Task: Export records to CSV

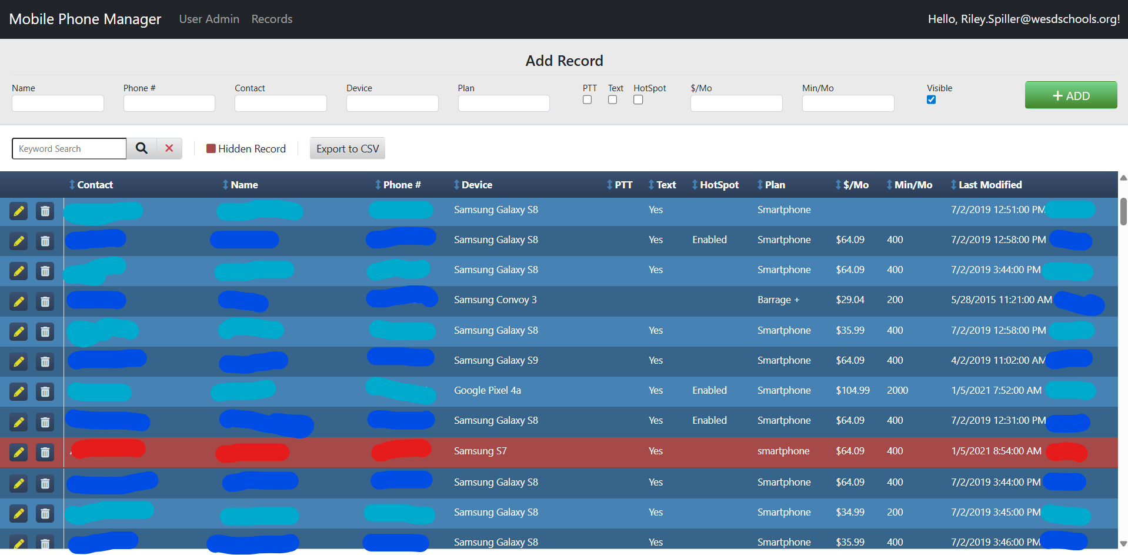Action: coord(348,148)
